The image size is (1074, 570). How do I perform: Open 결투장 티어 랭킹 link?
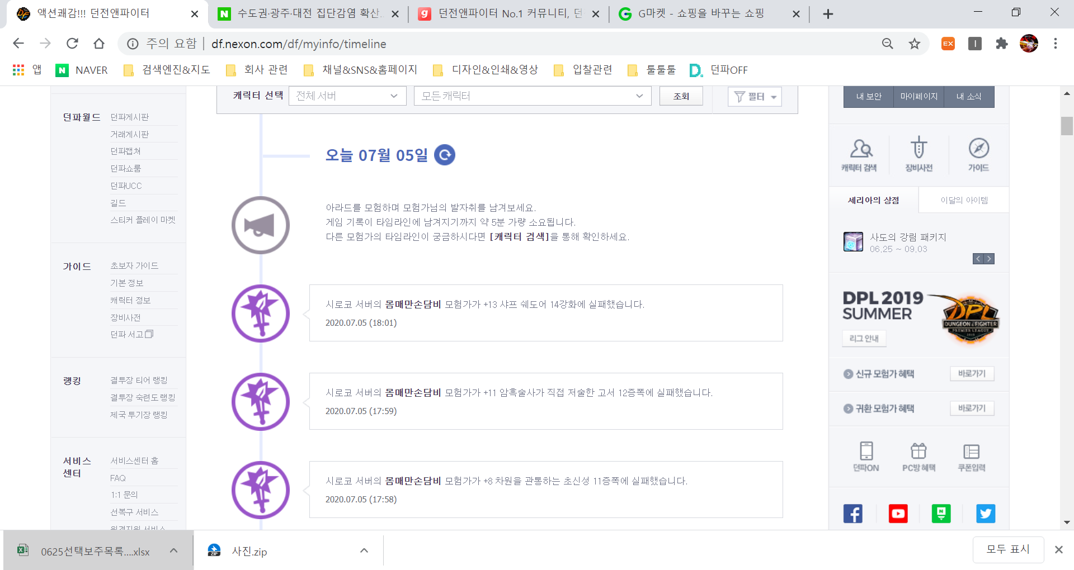(x=139, y=380)
